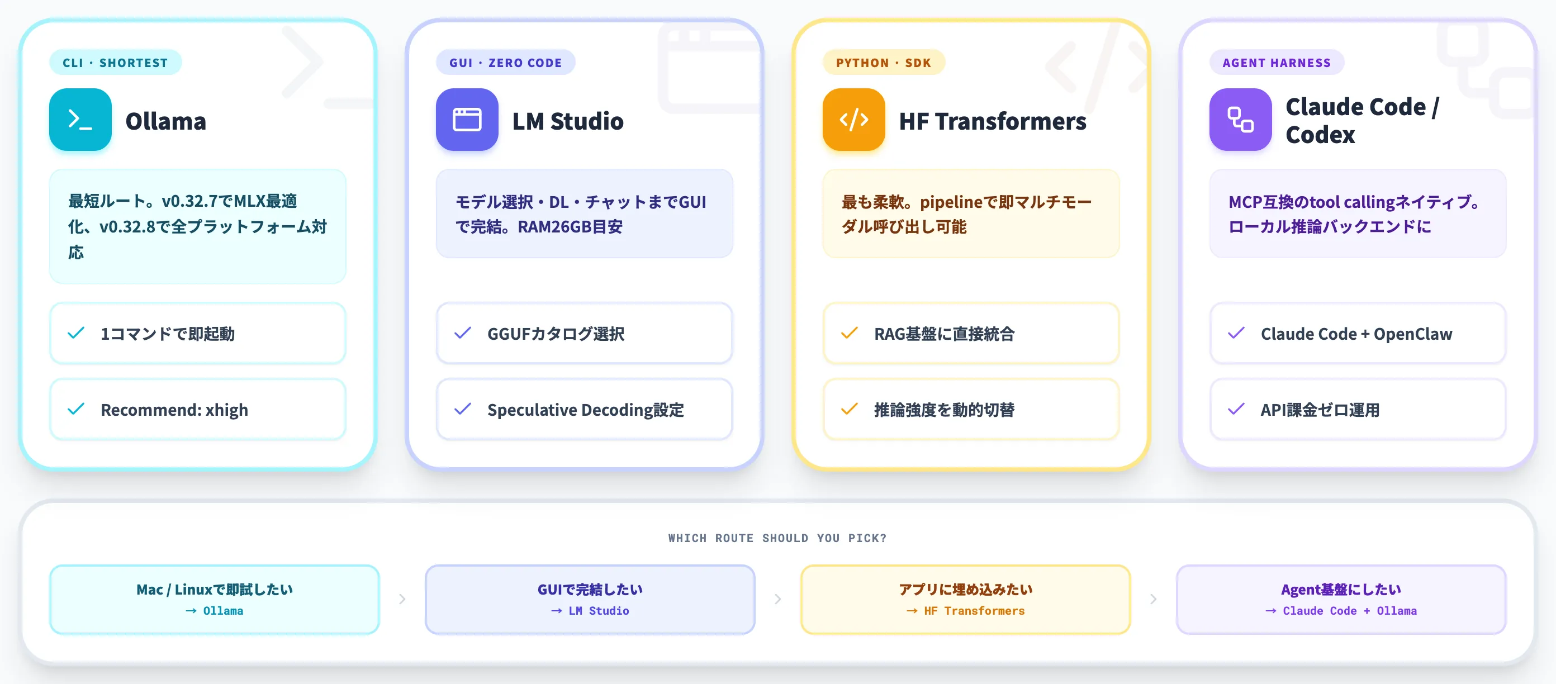The width and height of the screenshot is (1556, 684).
Task: Click the Ollama terminal prompt icon
Action: point(80,120)
